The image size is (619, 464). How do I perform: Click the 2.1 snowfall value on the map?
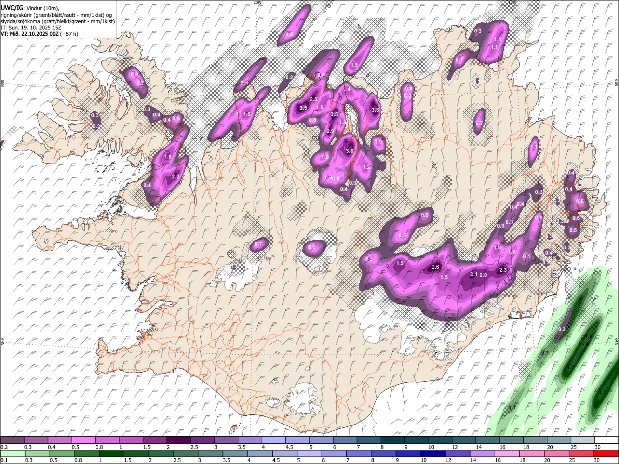474,275
